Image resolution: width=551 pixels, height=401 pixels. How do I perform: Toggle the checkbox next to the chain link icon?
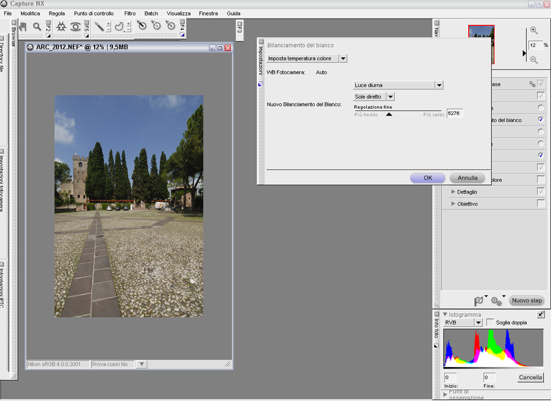(540, 83)
